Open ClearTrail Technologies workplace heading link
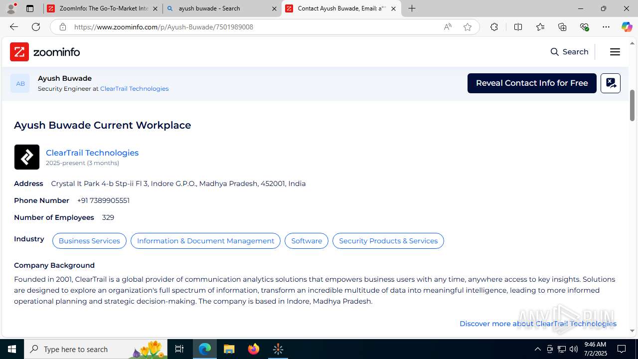638x359 pixels. click(x=92, y=153)
